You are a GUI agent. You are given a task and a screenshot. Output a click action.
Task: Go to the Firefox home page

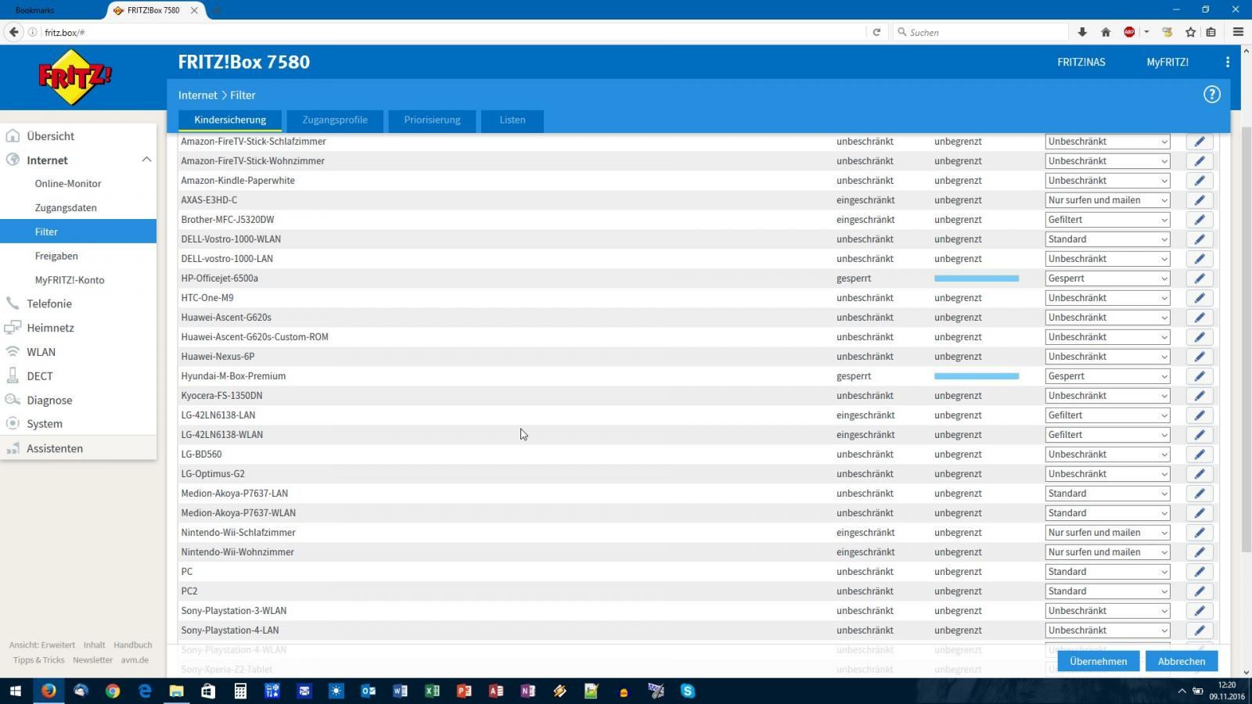[1106, 32]
